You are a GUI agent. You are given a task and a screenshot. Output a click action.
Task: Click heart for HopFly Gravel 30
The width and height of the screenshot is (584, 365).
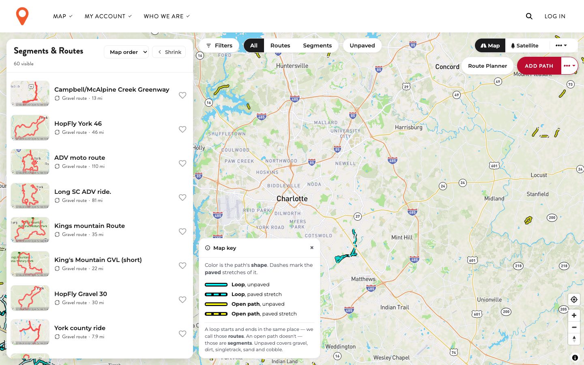tap(182, 300)
